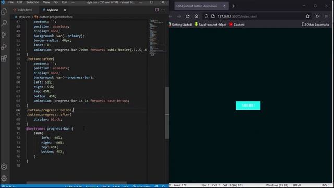Click the SUBMIT button on the page
Image resolution: width=334 pixels, height=188 pixels.
click(x=248, y=105)
